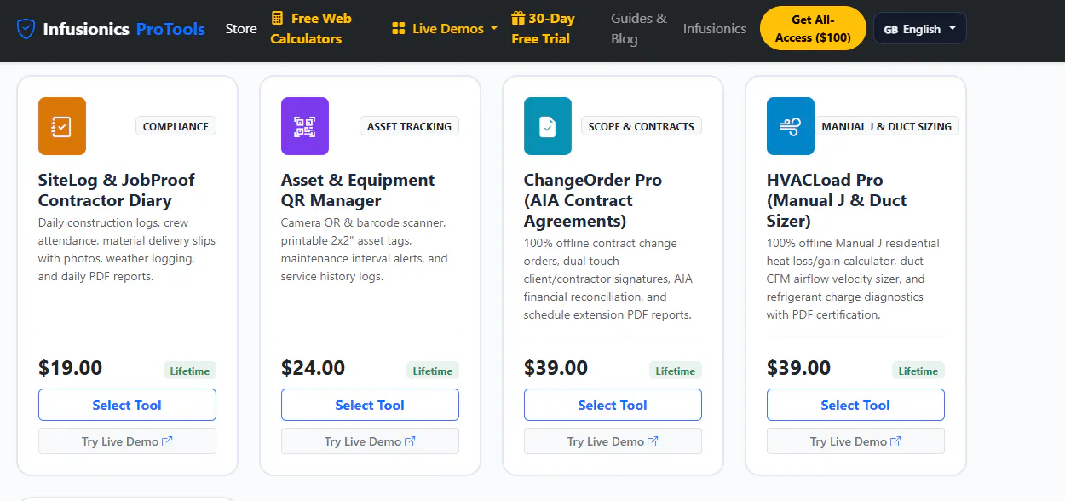Click the $24.00 price
The height and width of the screenshot is (501, 1065).
click(x=313, y=368)
